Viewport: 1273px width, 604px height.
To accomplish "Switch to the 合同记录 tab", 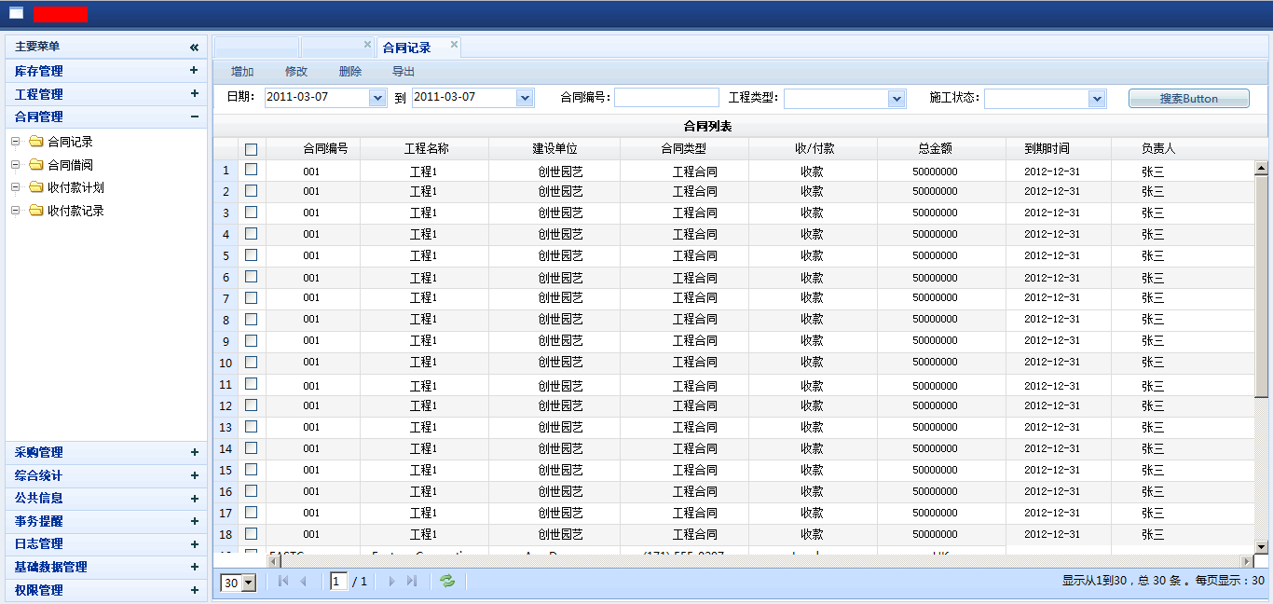I will pos(407,48).
